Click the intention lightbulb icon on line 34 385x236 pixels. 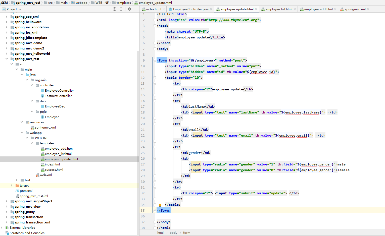pos(160,205)
